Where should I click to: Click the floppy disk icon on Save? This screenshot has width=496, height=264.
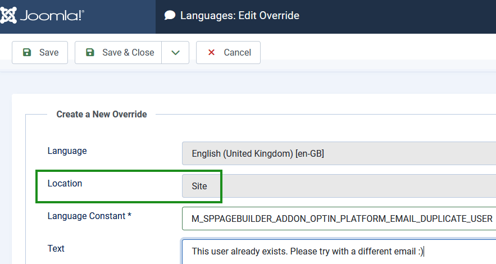tap(27, 52)
